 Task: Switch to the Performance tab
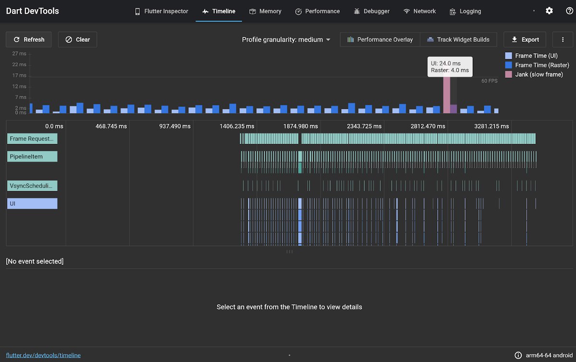click(x=317, y=11)
